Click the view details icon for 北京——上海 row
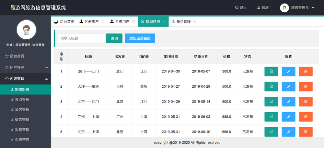Viewport: 324px width, 148px height. coord(271,132)
